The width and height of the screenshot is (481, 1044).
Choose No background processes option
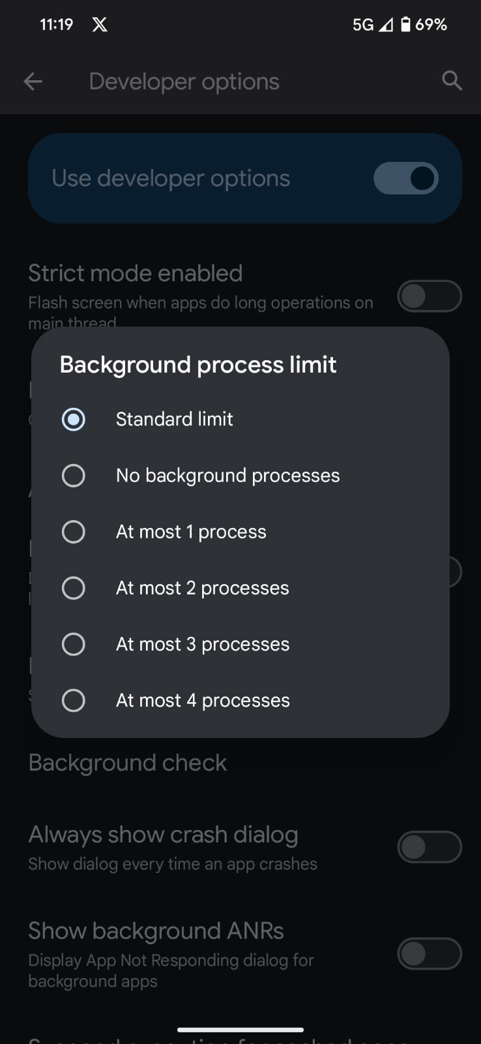pyautogui.click(x=73, y=476)
